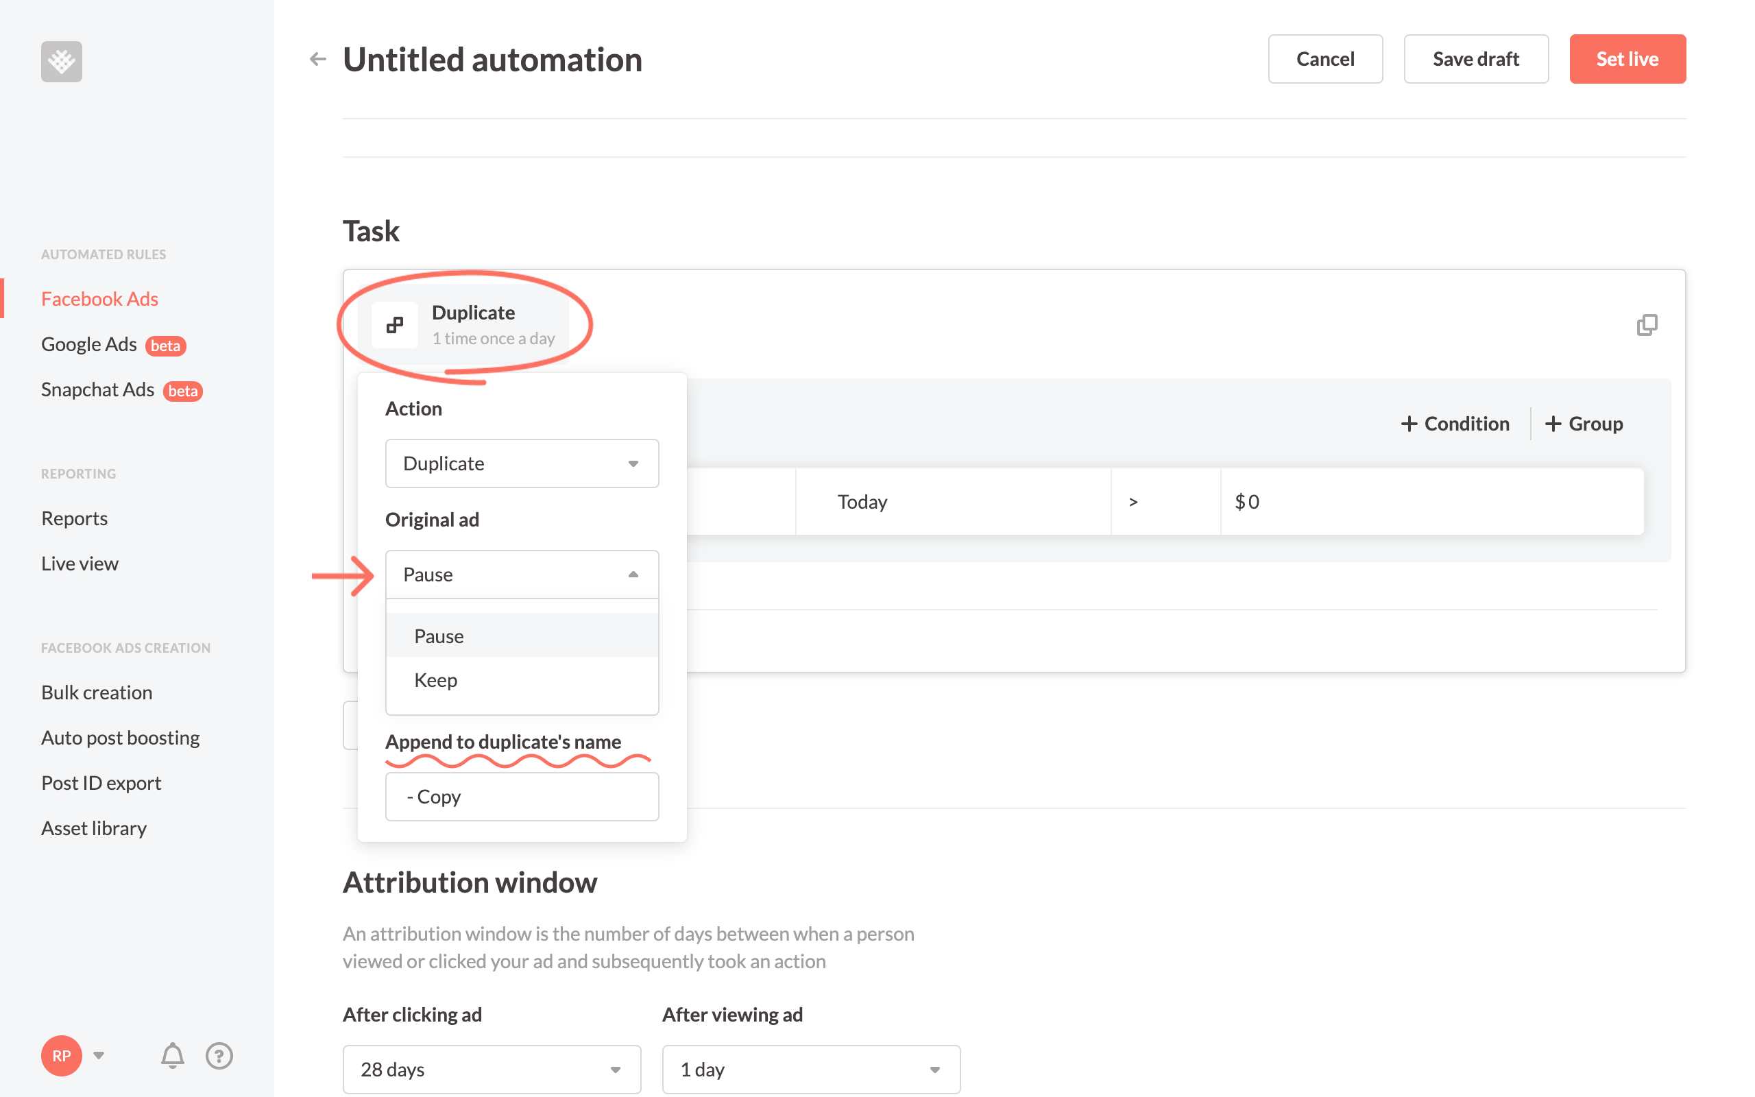1755x1097 pixels.
Task: Add a new Group
Action: (x=1584, y=424)
